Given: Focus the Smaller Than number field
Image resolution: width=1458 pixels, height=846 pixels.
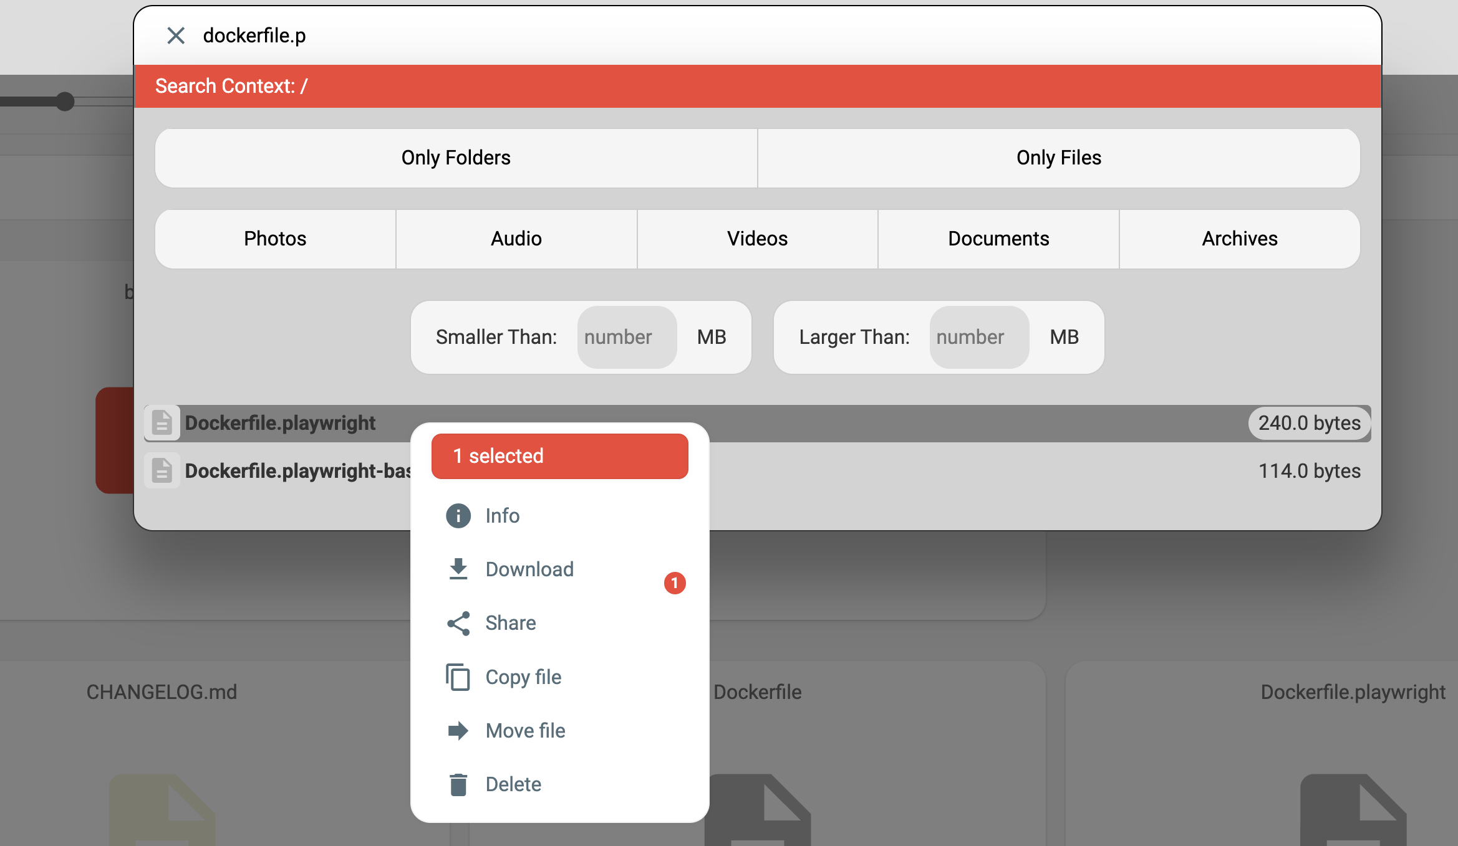Looking at the screenshot, I should click(x=627, y=337).
